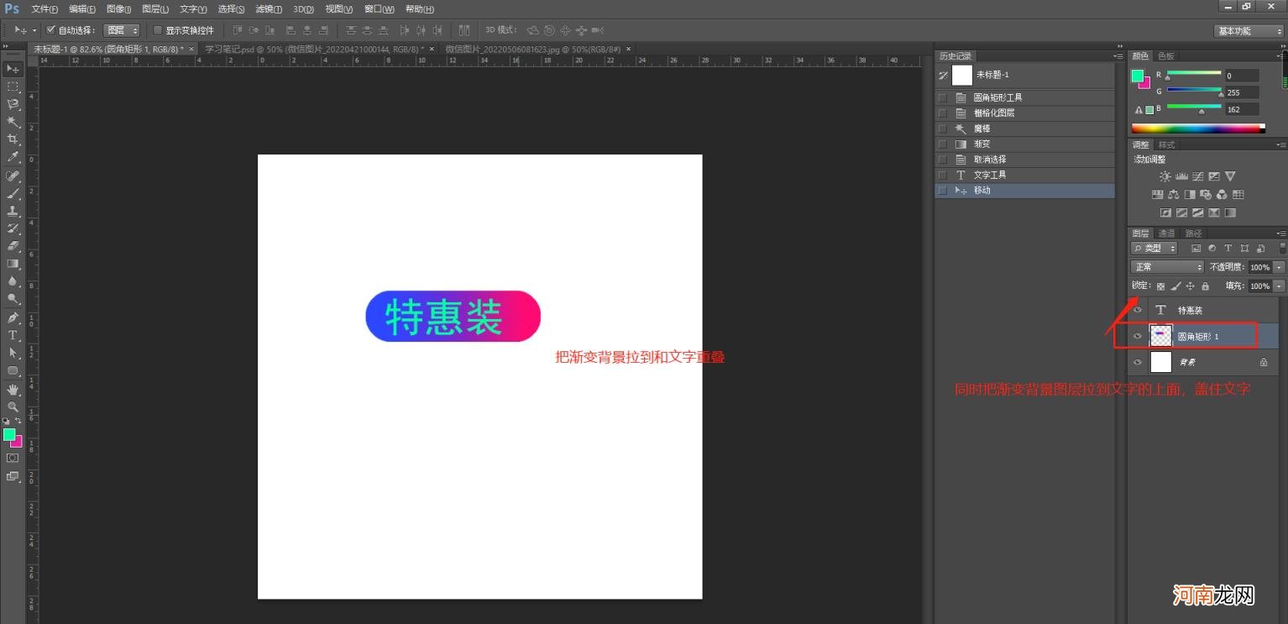This screenshot has height=624, width=1288.
Task: Select the Rounded Rectangle shape tool
Action: tap(13, 370)
